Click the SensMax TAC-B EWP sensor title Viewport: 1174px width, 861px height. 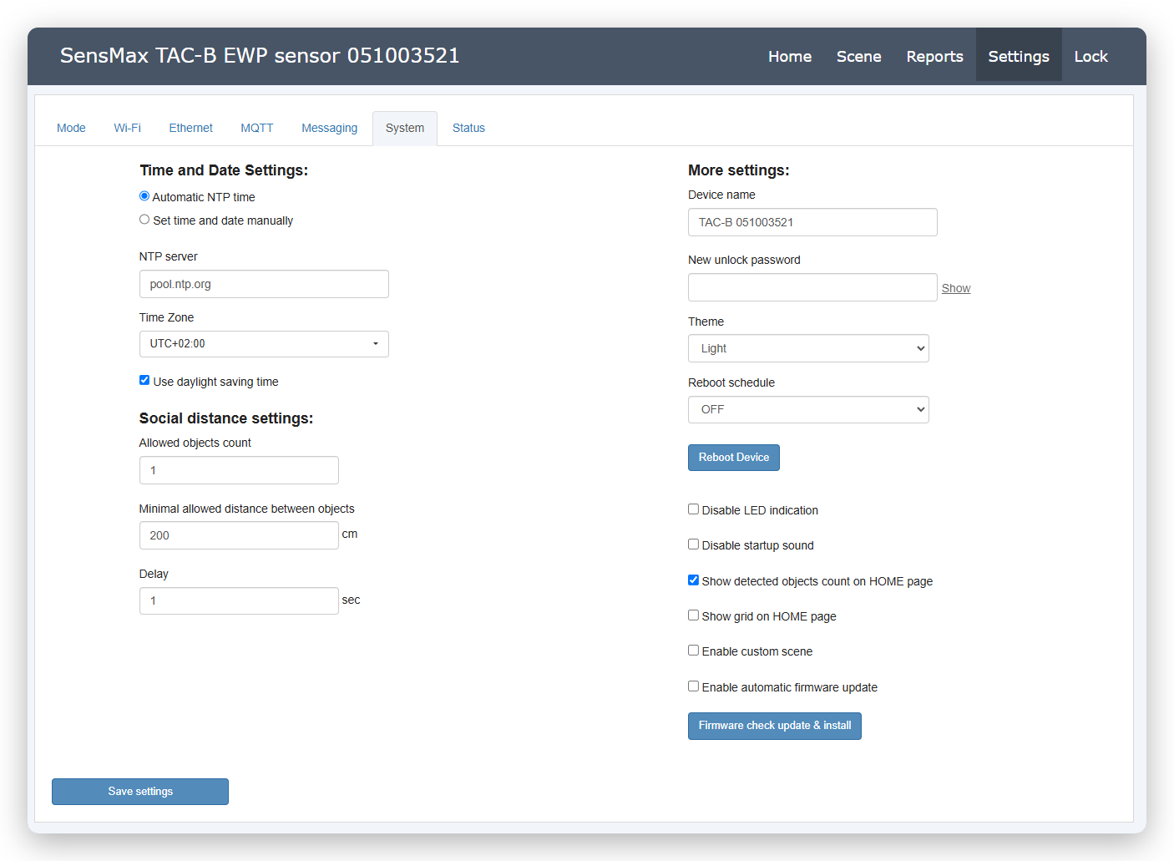coord(260,55)
